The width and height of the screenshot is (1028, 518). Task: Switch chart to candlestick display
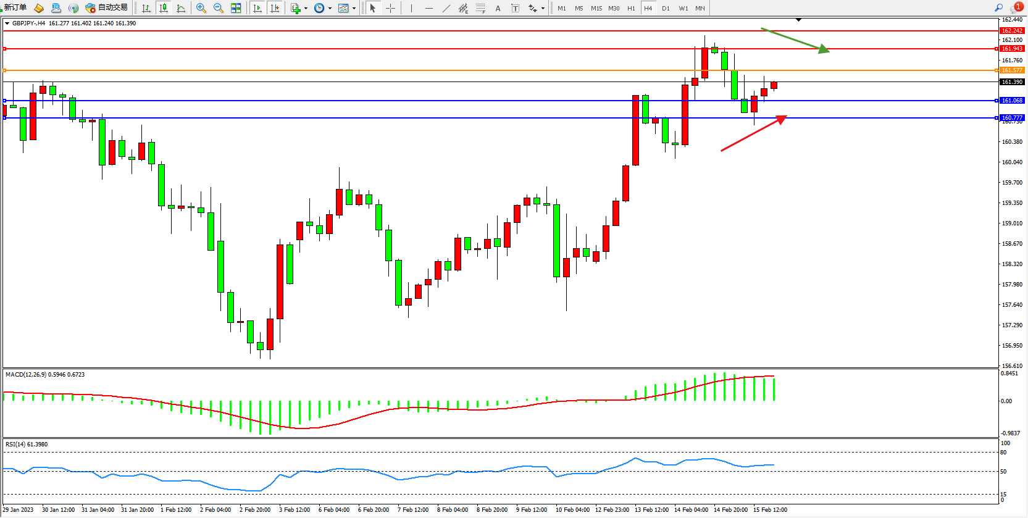pos(164,8)
